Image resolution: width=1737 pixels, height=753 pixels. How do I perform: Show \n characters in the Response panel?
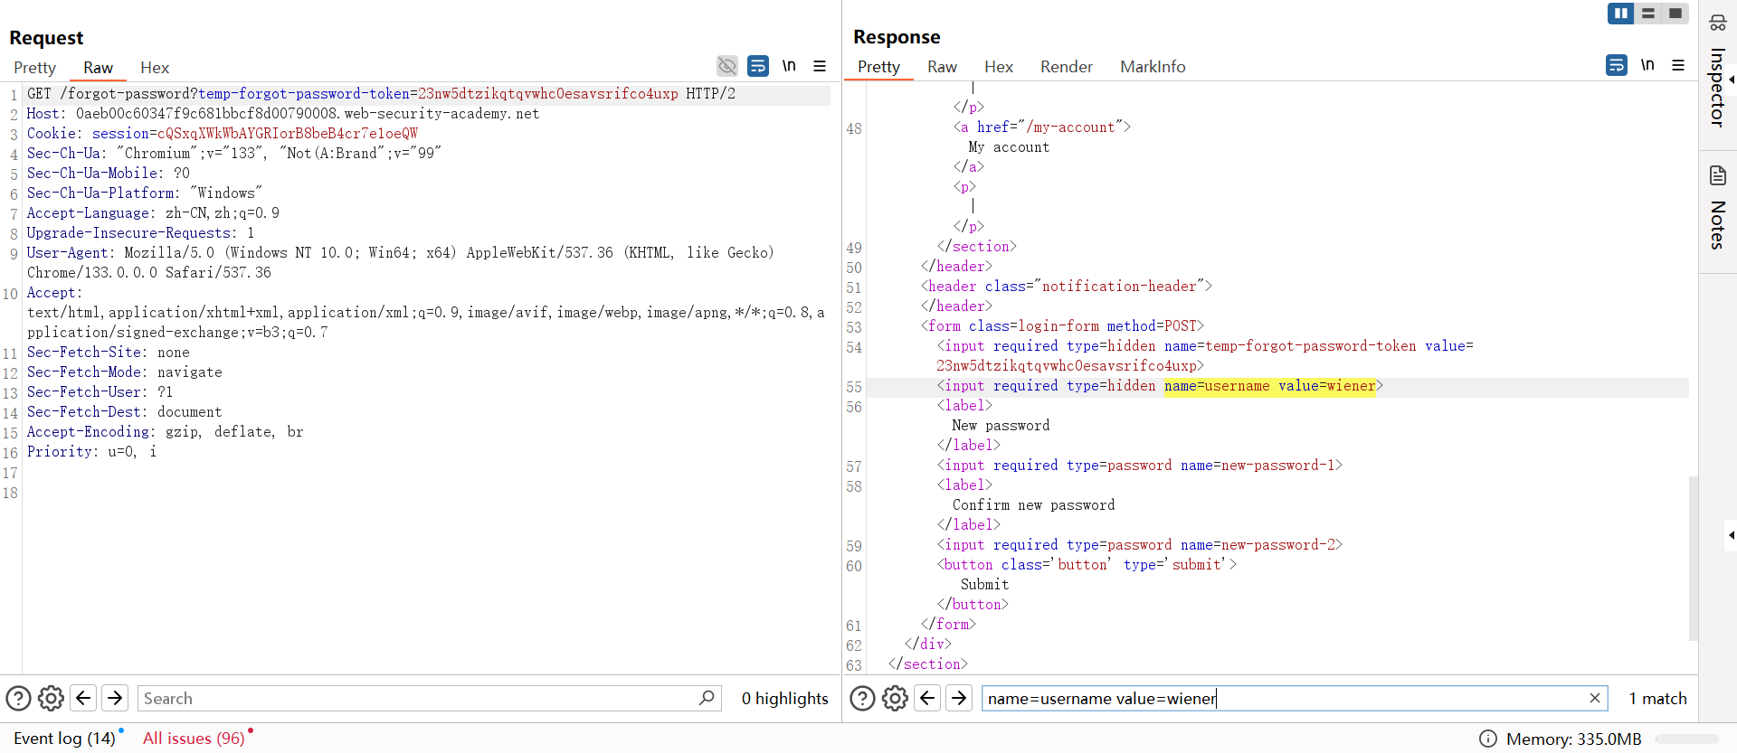click(1647, 65)
